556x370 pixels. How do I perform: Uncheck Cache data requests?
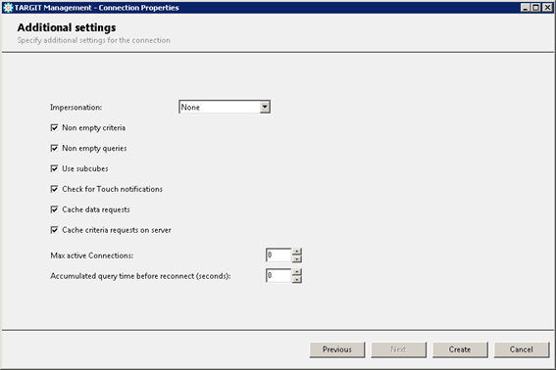(54, 209)
